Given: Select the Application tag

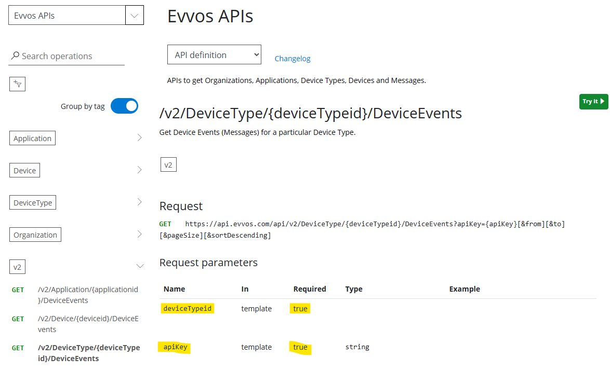Looking at the screenshot, I should 32,139.
